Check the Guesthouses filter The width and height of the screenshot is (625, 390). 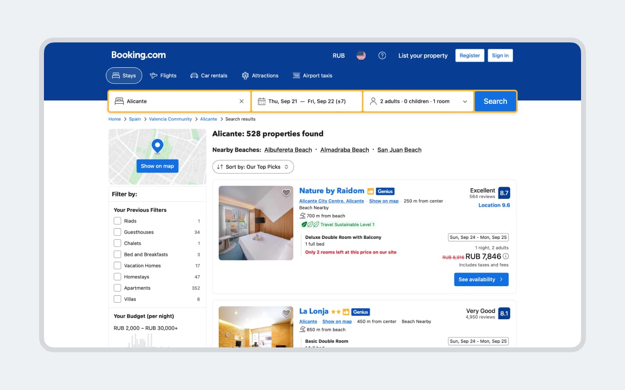coord(117,232)
